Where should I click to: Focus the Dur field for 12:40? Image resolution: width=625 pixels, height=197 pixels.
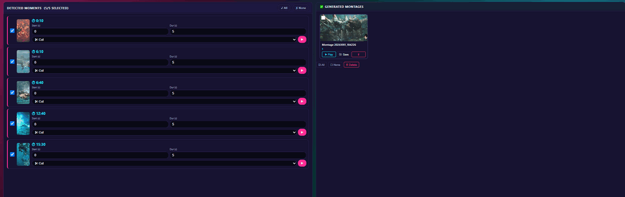click(238, 124)
